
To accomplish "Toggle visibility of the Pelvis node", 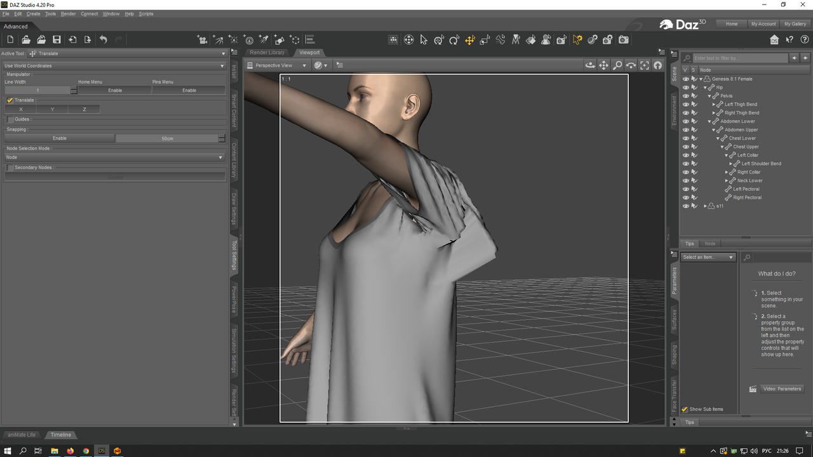I will coord(685,96).
